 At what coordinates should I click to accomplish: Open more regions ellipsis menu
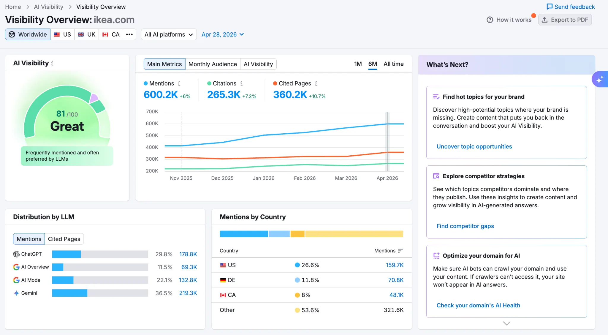(129, 34)
